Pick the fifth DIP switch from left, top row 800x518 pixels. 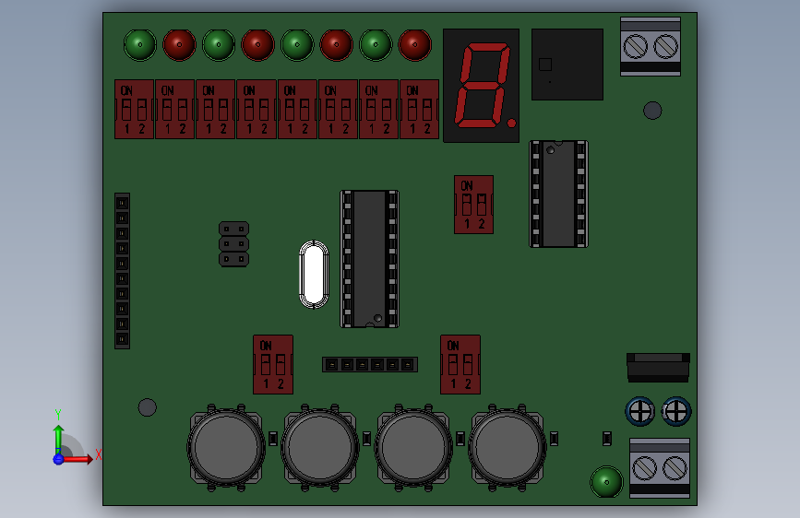[297, 109]
